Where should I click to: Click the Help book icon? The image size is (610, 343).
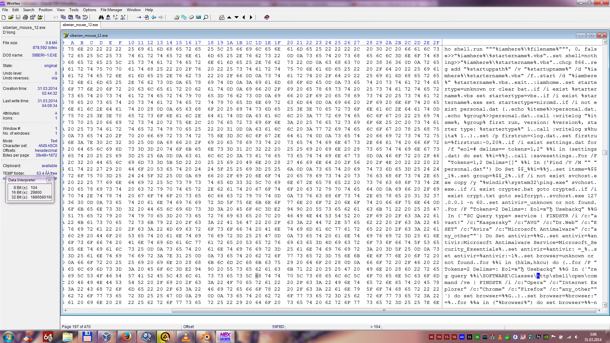tap(267, 17)
